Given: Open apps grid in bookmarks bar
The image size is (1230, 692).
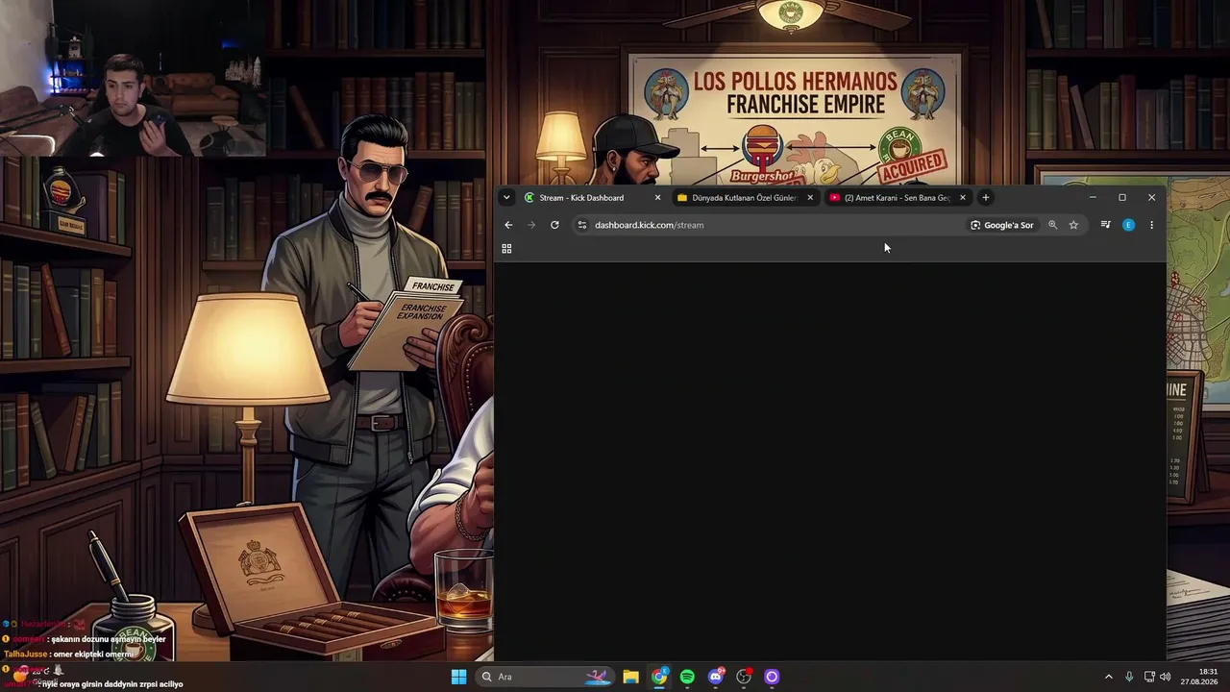Looking at the screenshot, I should tap(506, 249).
